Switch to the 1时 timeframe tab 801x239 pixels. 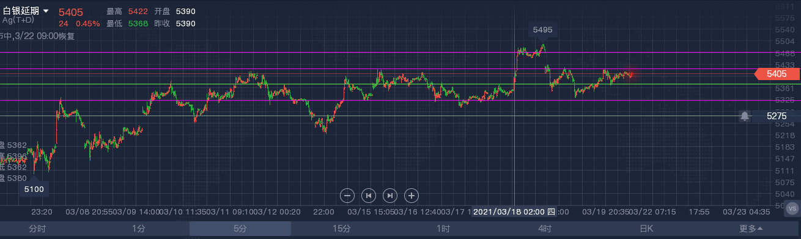coord(443,229)
